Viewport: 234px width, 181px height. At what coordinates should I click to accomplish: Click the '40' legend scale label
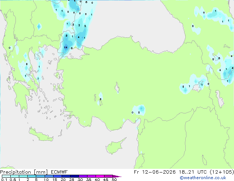pos(97,180)
